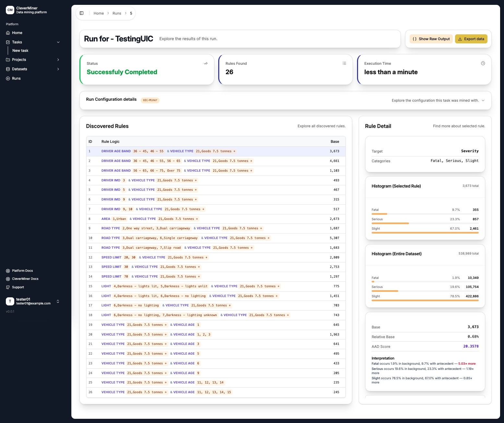Select rule 17 Light no lighting, base 703
Screen dimensions: 504x423
[x=216, y=305]
